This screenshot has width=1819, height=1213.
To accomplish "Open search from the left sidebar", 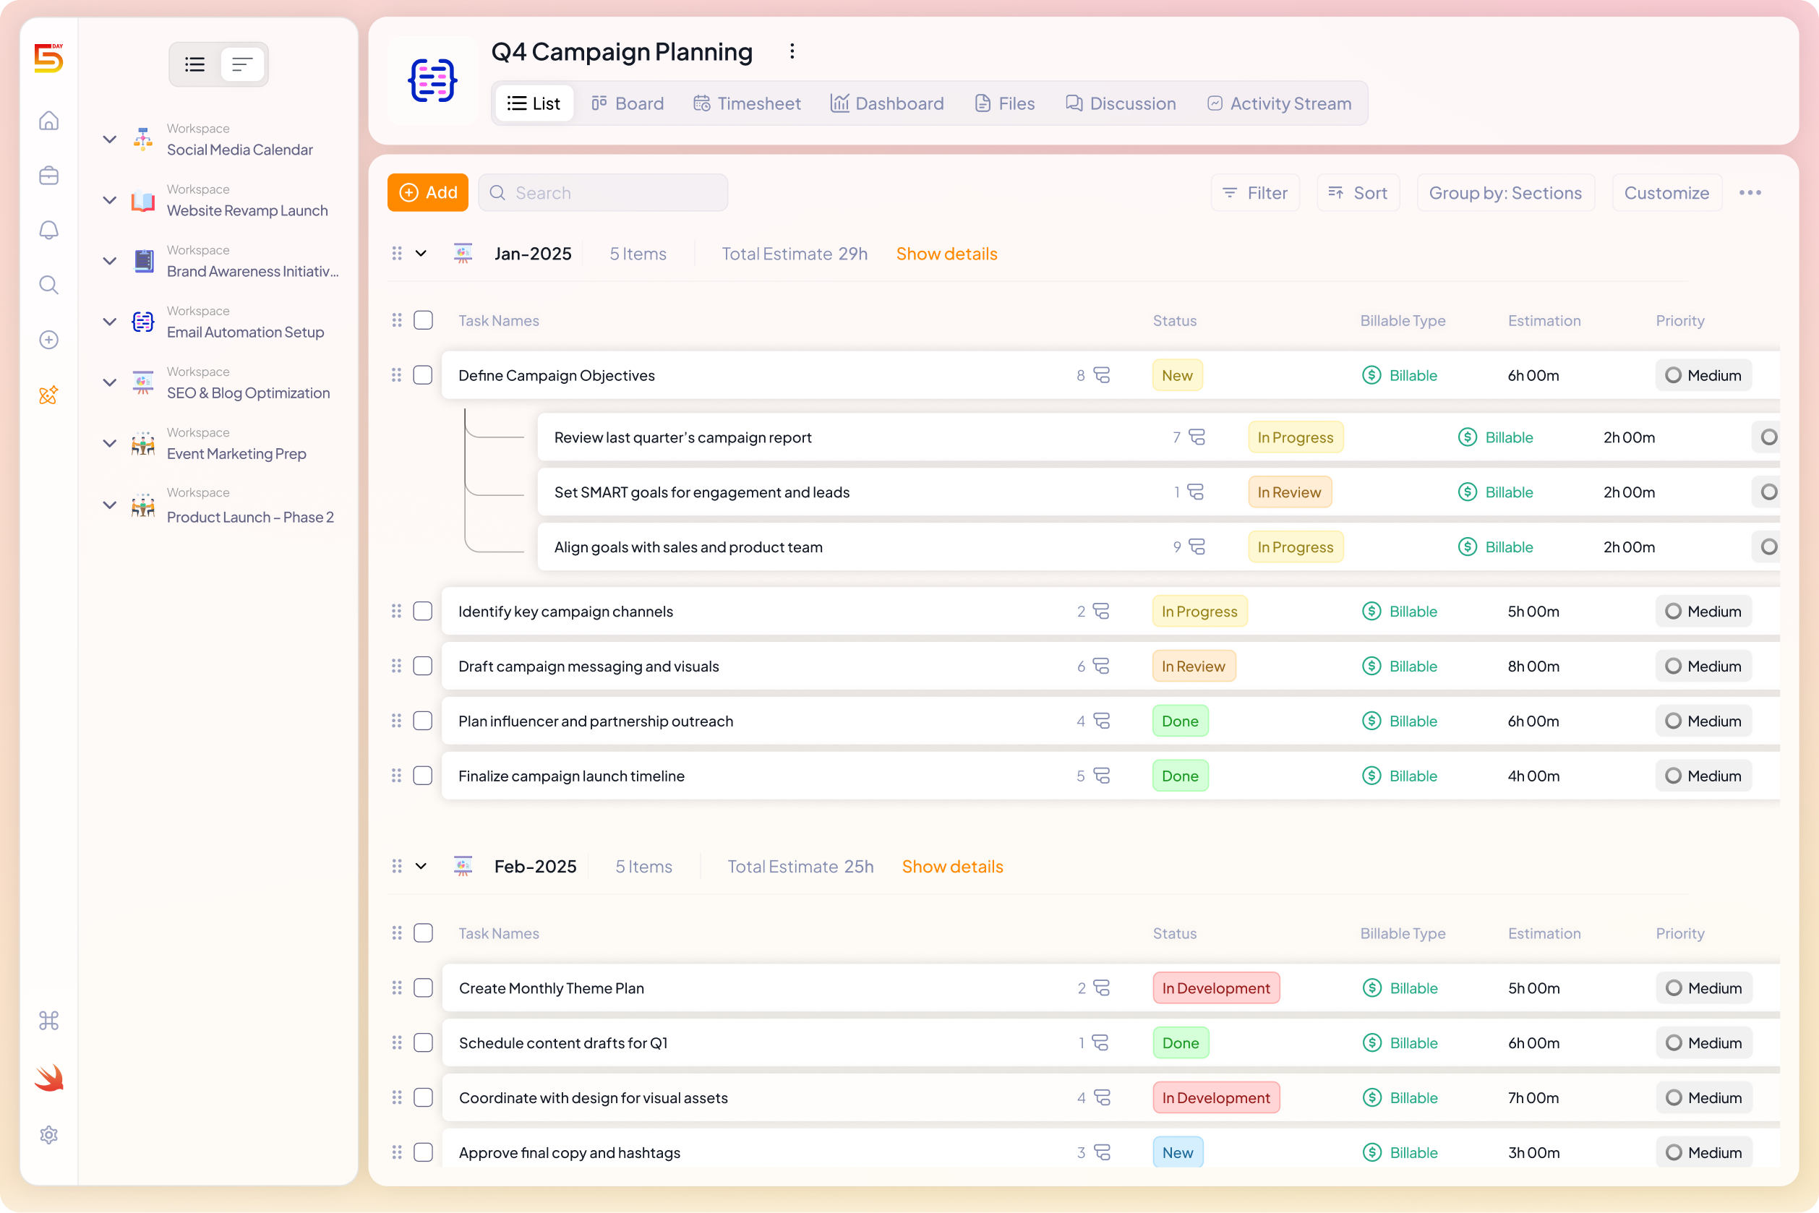I will point(48,285).
